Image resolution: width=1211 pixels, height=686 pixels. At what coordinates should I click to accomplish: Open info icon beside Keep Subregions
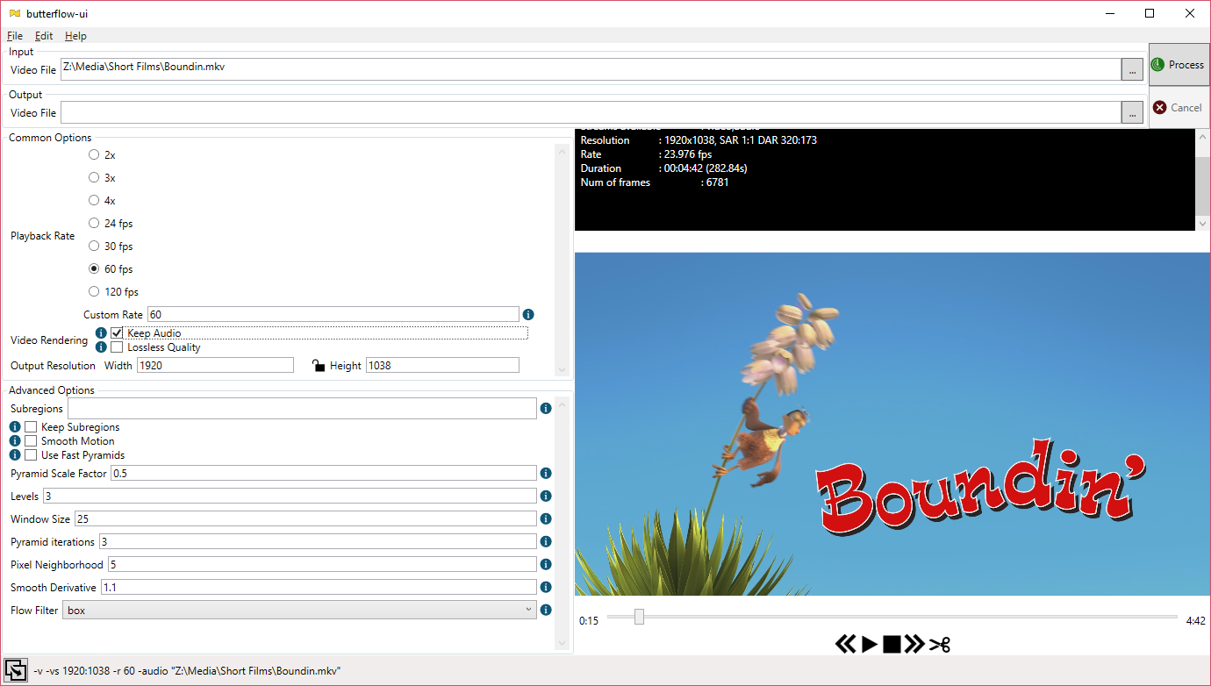[15, 427]
